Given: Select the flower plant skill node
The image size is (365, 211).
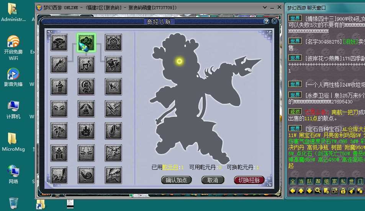Looking at the screenshot, I should click(x=59, y=131).
